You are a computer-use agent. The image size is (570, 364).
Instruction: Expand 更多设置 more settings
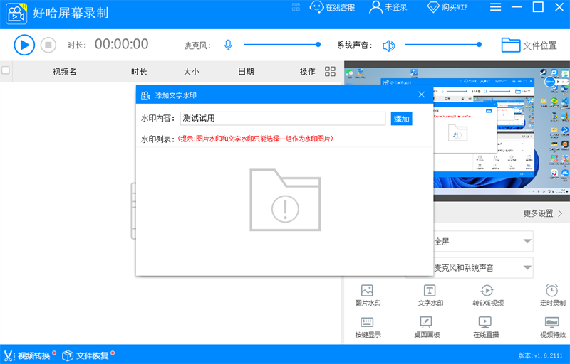(543, 213)
